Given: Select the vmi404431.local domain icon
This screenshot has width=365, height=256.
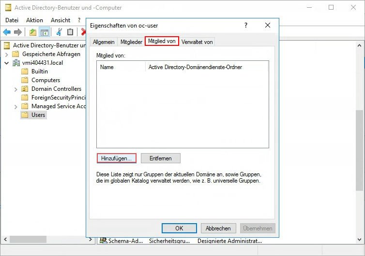Looking at the screenshot, I should pyautogui.click(x=16, y=63).
